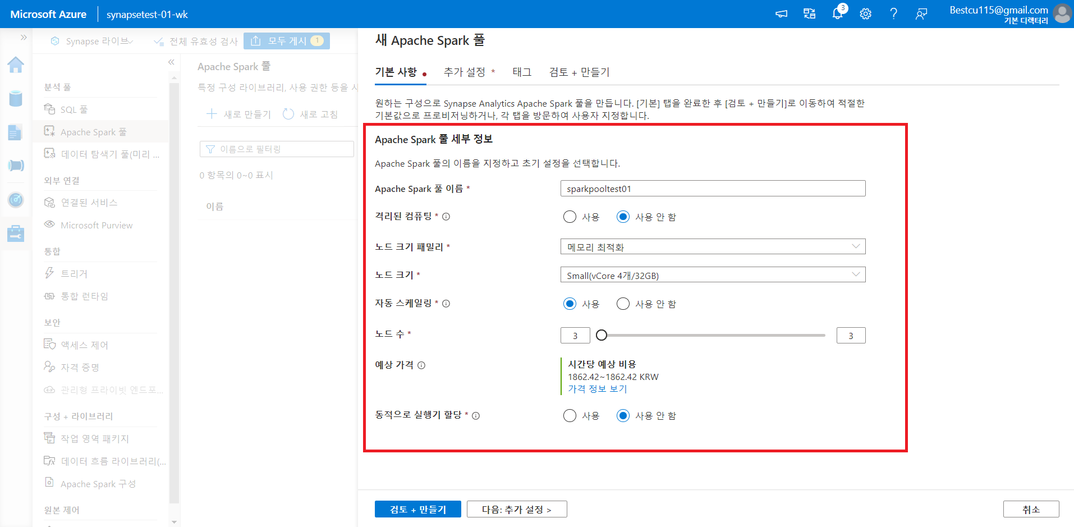Click the info icon beside 자동 스케일링

coord(446,304)
